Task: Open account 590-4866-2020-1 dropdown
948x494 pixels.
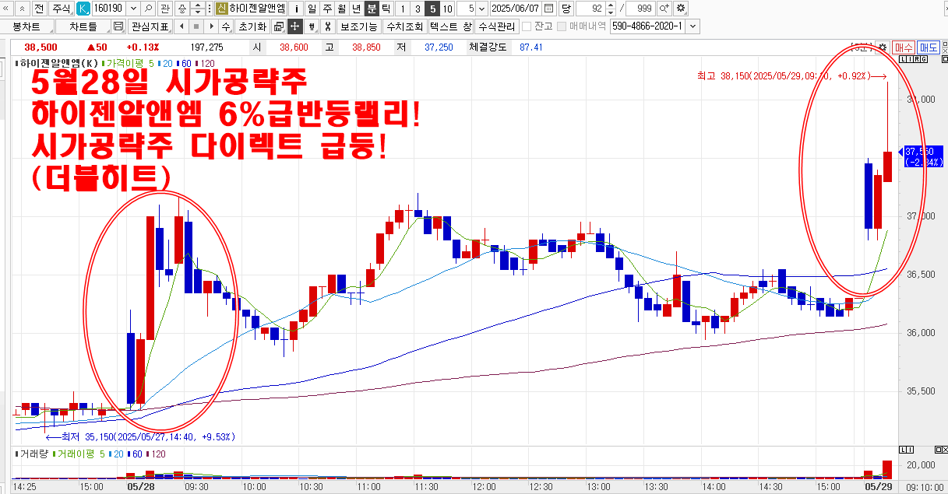Action: (692, 26)
